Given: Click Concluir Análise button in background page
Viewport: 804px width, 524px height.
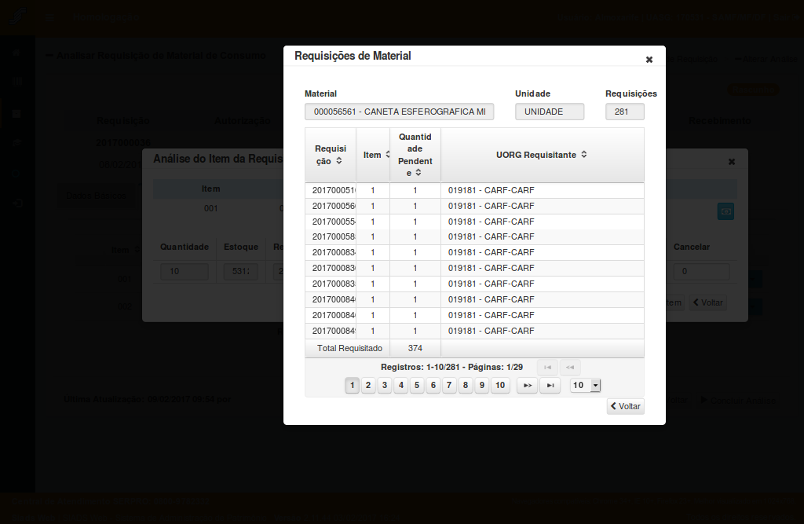Looking at the screenshot, I should (738, 401).
